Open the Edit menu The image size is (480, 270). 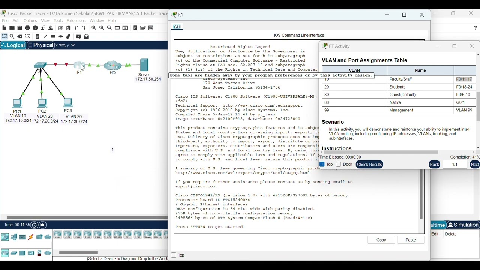click(16, 21)
